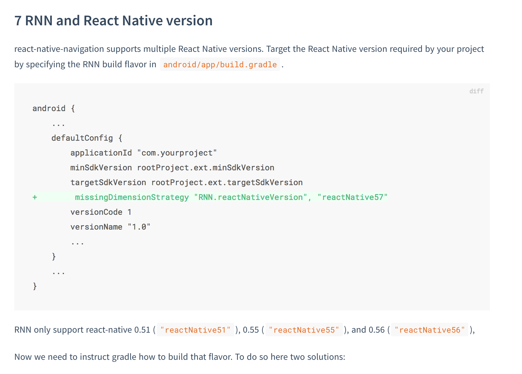Click the "reactNative57" string in the code
Screen dimensions: 522x374
pyautogui.click(x=352, y=197)
